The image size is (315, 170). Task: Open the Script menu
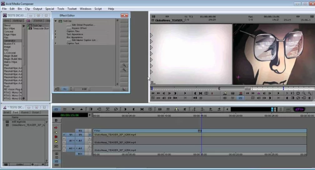point(98,9)
